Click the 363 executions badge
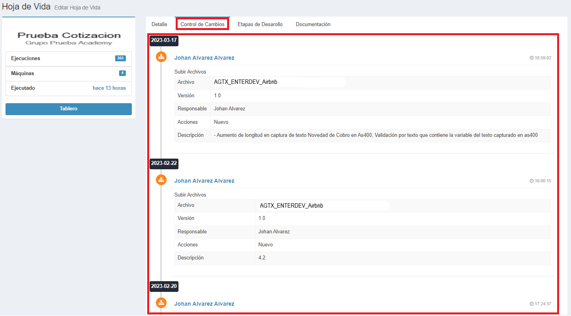This screenshot has height=316, width=571. [x=120, y=58]
